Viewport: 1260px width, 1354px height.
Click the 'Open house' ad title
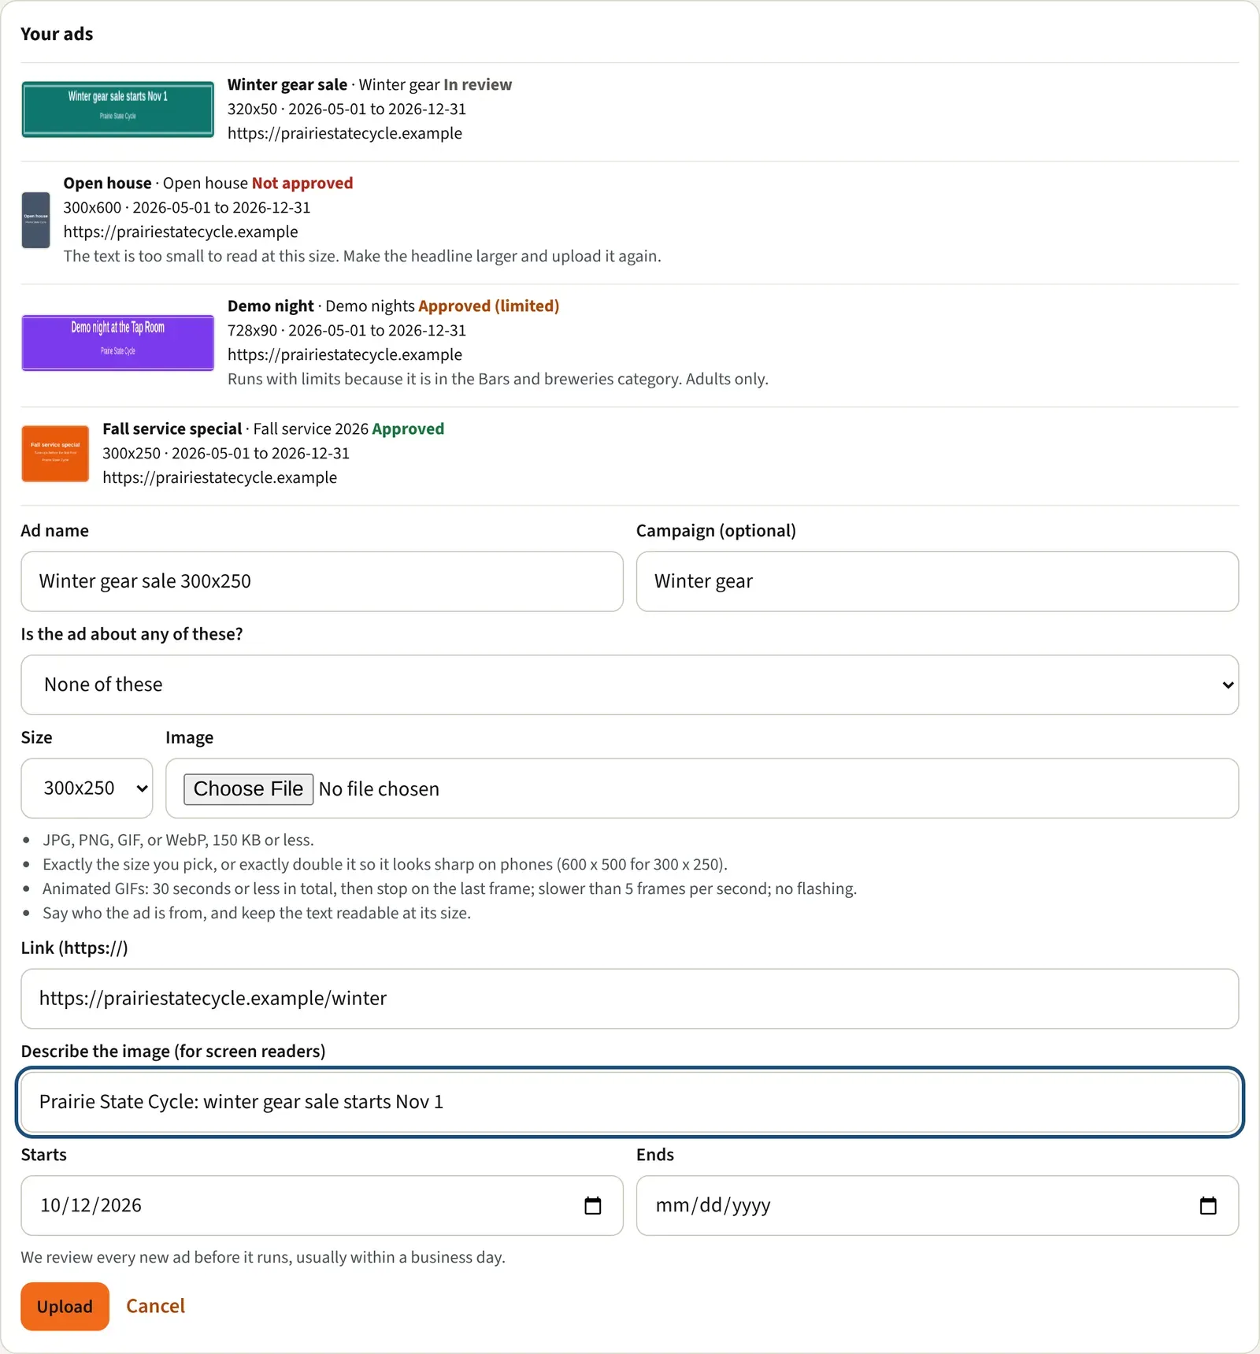coord(107,183)
